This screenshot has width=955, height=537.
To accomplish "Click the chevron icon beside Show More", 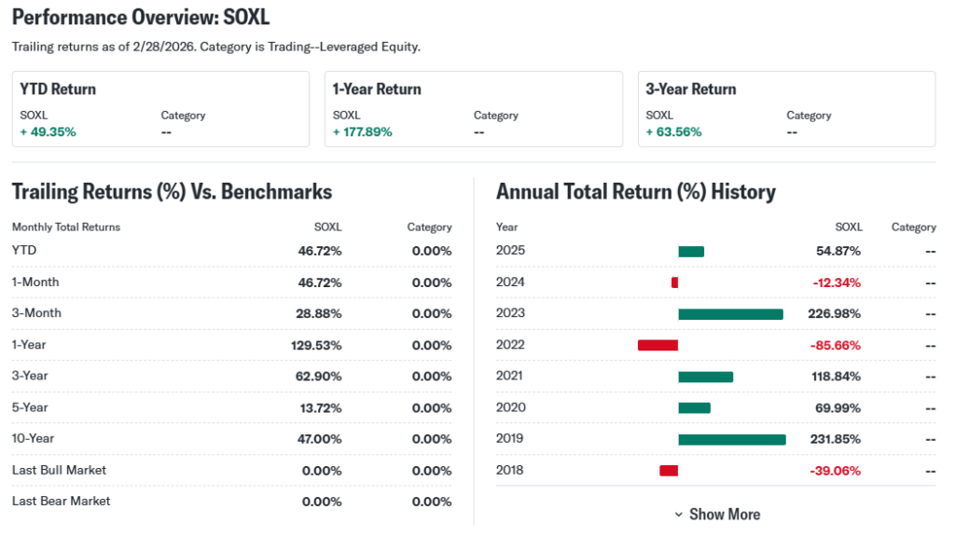I will (678, 515).
